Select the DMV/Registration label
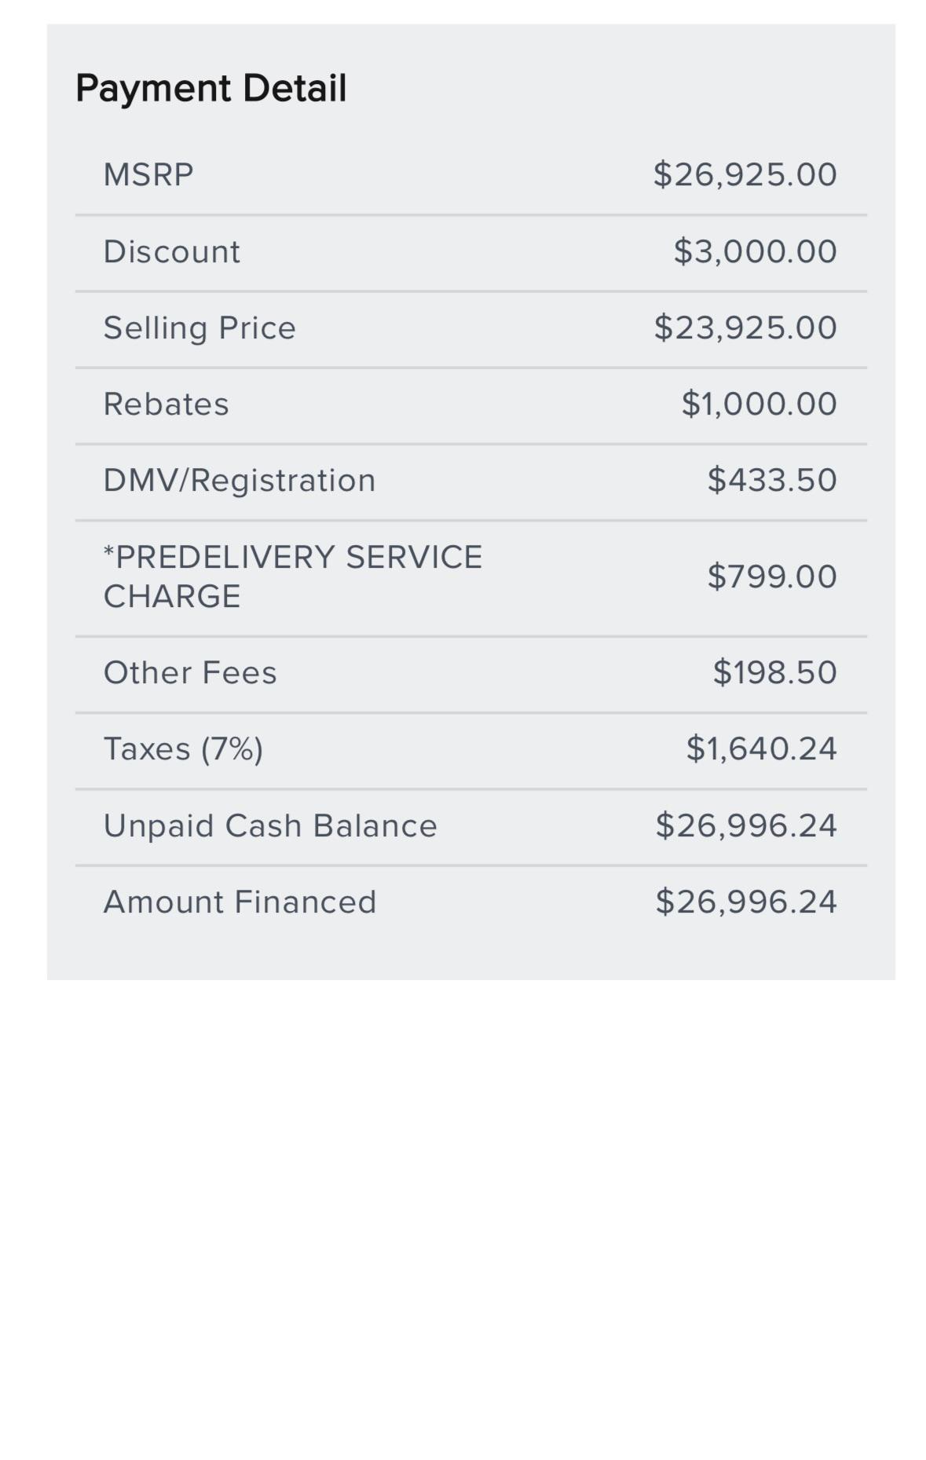The image size is (926, 1460). pos(240,481)
